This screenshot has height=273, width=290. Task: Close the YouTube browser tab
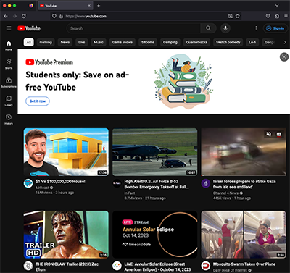click(89, 6)
